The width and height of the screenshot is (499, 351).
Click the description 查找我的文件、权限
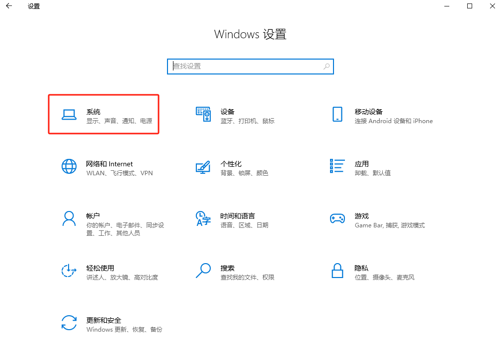tap(248, 278)
